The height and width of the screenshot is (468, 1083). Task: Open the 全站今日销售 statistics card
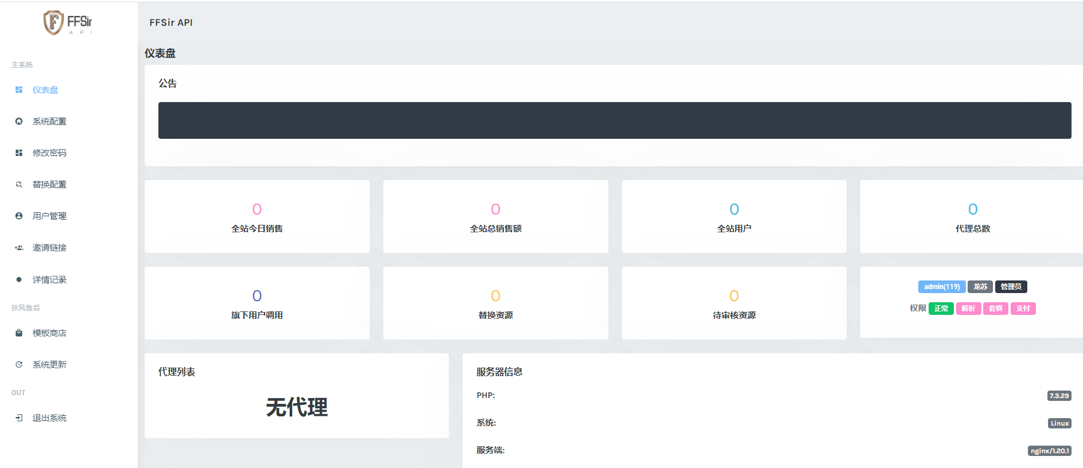tap(257, 217)
